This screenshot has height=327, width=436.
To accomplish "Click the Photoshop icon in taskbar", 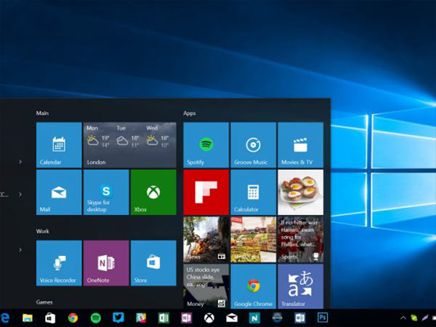I will coord(323,318).
